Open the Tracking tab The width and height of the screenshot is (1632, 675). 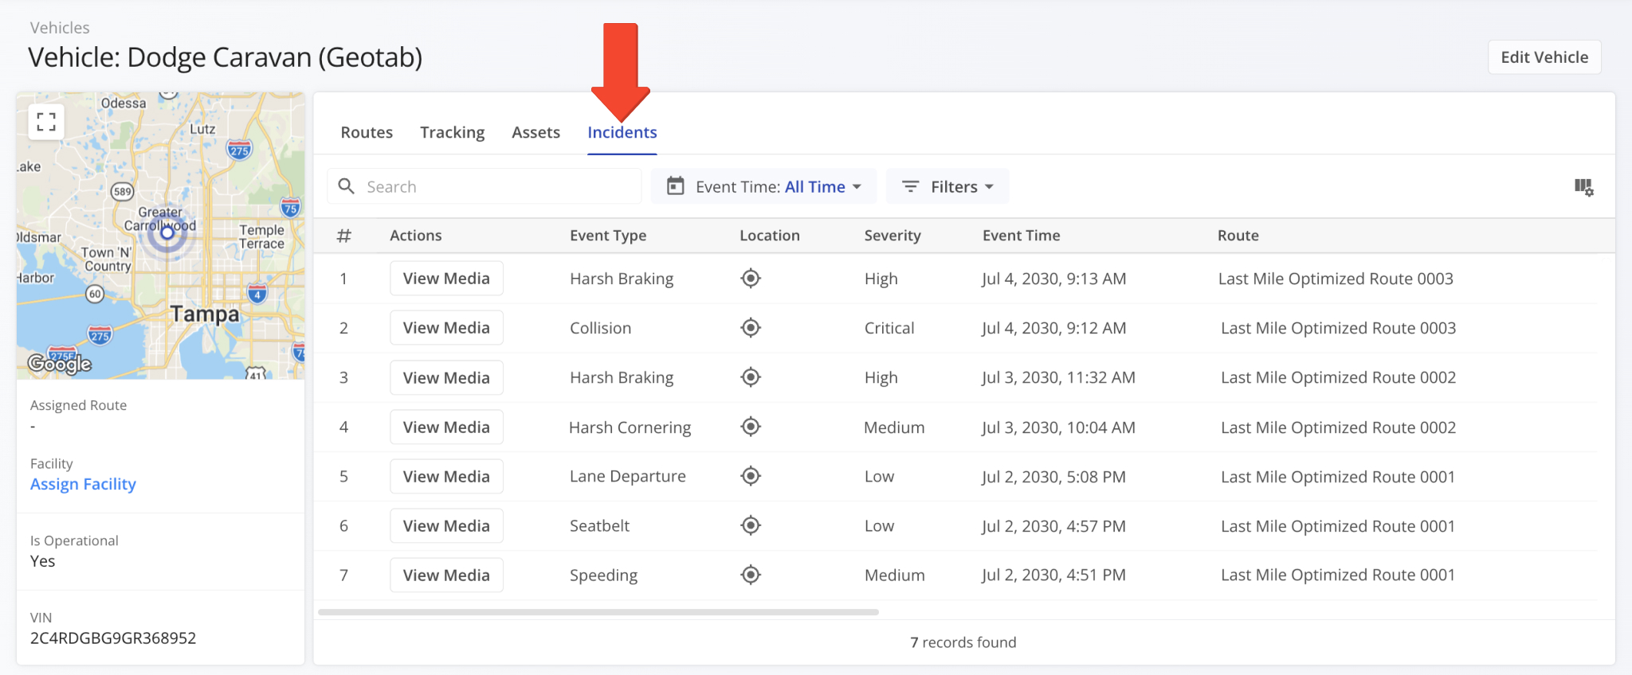point(453,132)
